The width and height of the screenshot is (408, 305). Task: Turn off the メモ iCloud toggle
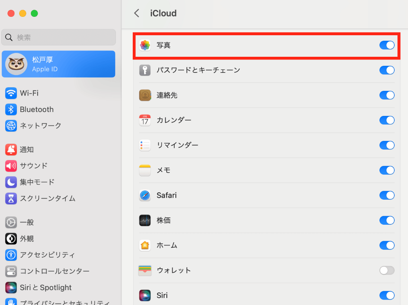click(x=386, y=170)
